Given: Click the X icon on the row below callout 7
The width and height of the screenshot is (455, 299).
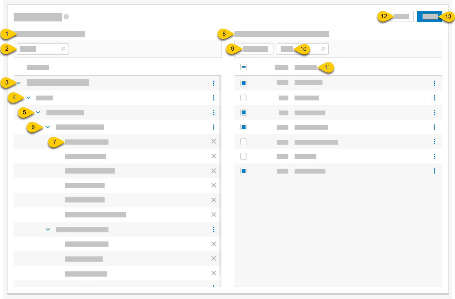Looking at the screenshot, I should tap(213, 156).
